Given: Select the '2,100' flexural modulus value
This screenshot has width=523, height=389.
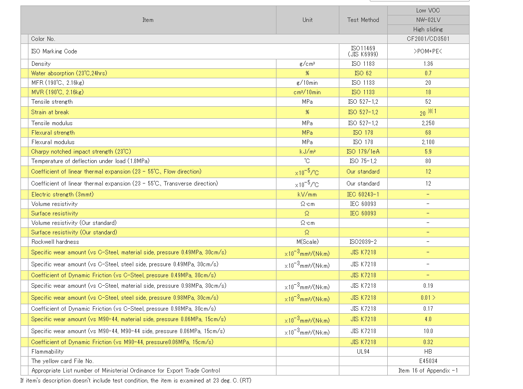Looking at the screenshot, I should click(x=428, y=142).
